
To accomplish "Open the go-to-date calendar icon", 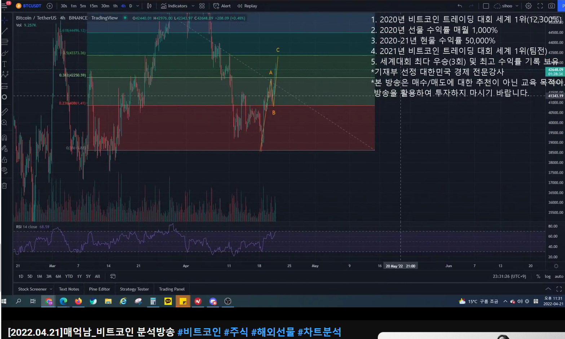I will (x=113, y=276).
